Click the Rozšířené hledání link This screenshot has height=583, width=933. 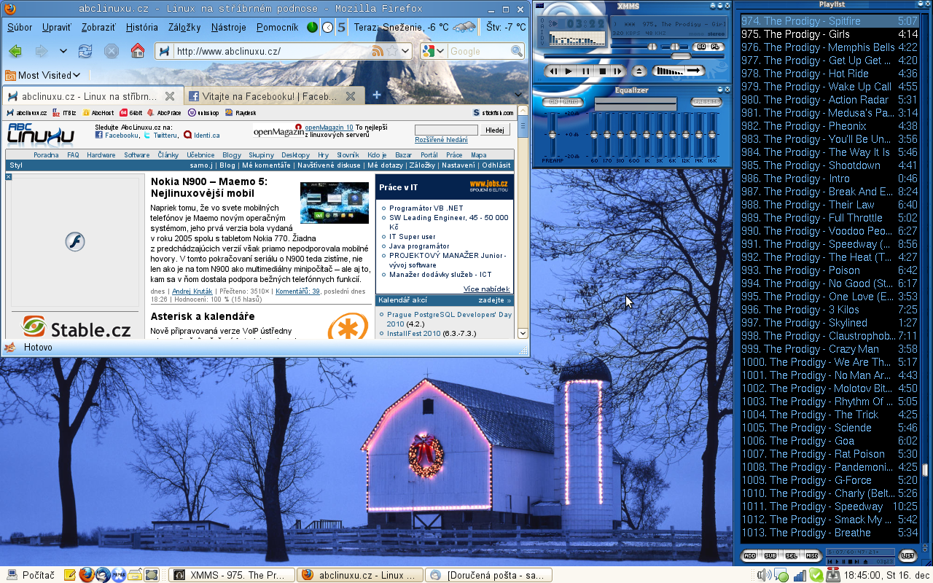(x=441, y=140)
